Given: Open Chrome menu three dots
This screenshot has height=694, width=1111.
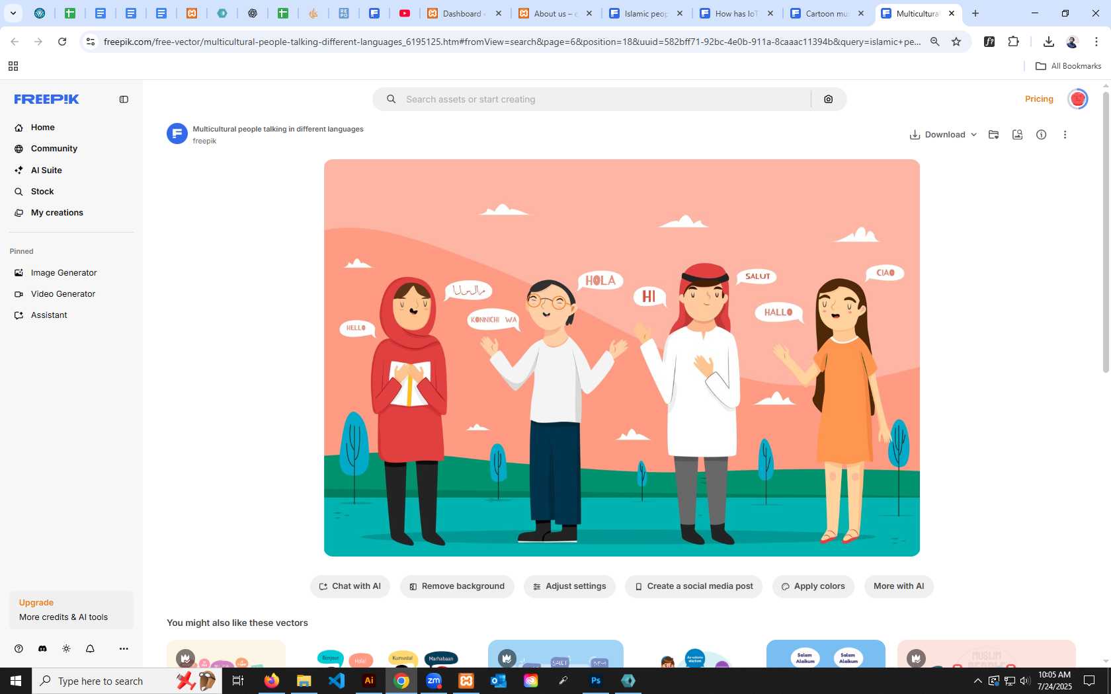Looking at the screenshot, I should (1096, 42).
